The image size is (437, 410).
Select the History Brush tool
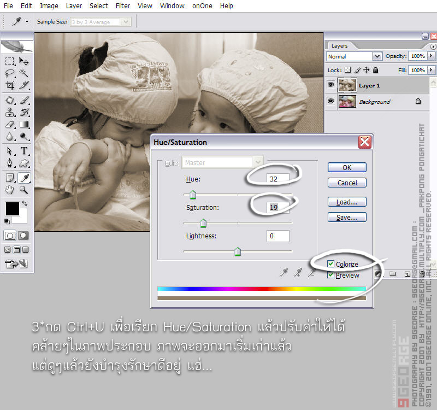coord(24,112)
